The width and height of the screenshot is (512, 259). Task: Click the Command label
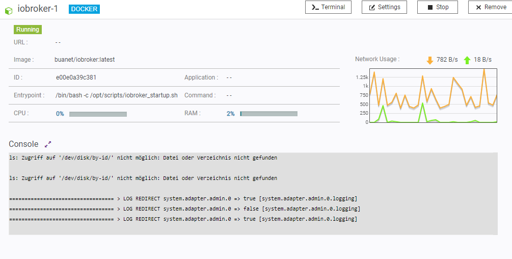click(200, 95)
